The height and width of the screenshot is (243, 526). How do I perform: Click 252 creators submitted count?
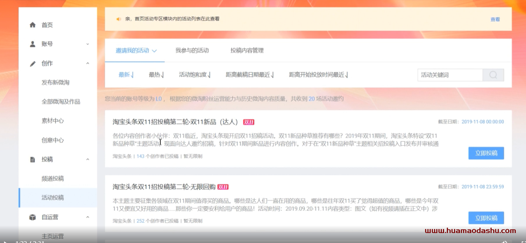[x=141, y=221]
